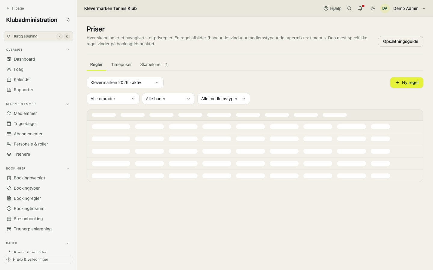Open Kalender in sidebar
The height and width of the screenshot is (270, 433).
click(x=38, y=79)
